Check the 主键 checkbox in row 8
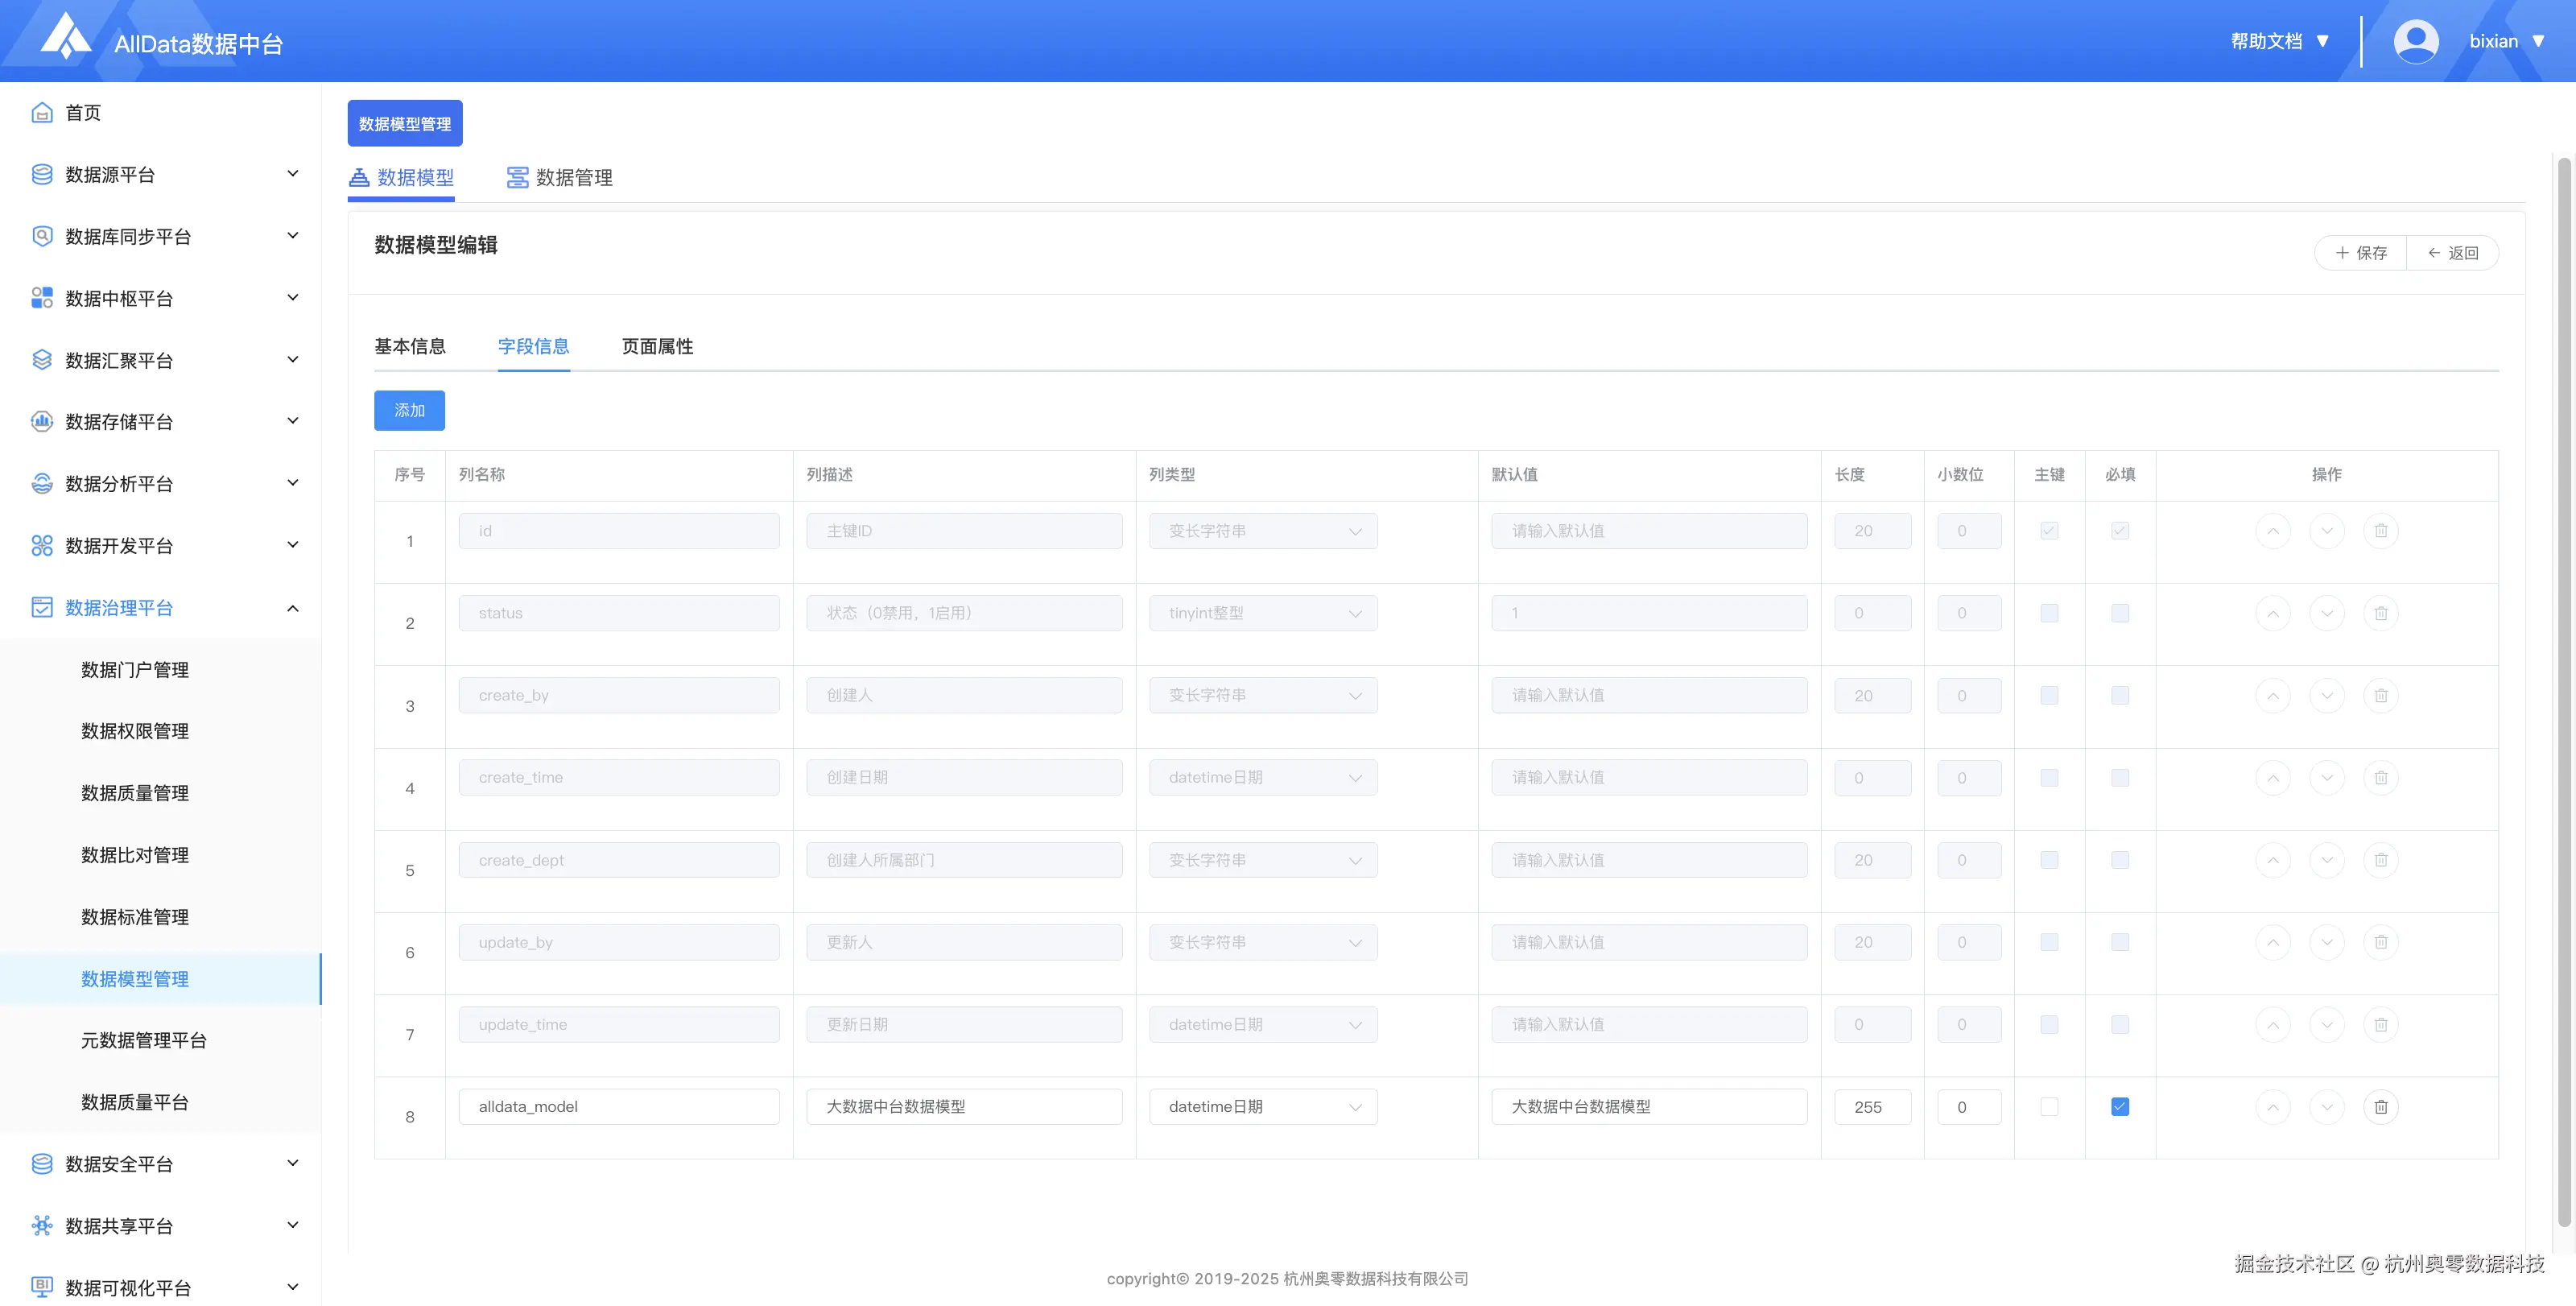This screenshot has width=2576, height=1306. pos(2049,1107)
